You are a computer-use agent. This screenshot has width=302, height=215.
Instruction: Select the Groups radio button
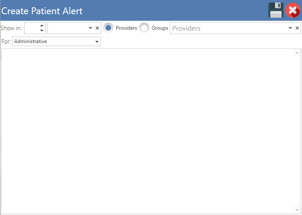(x=144, y=28)
